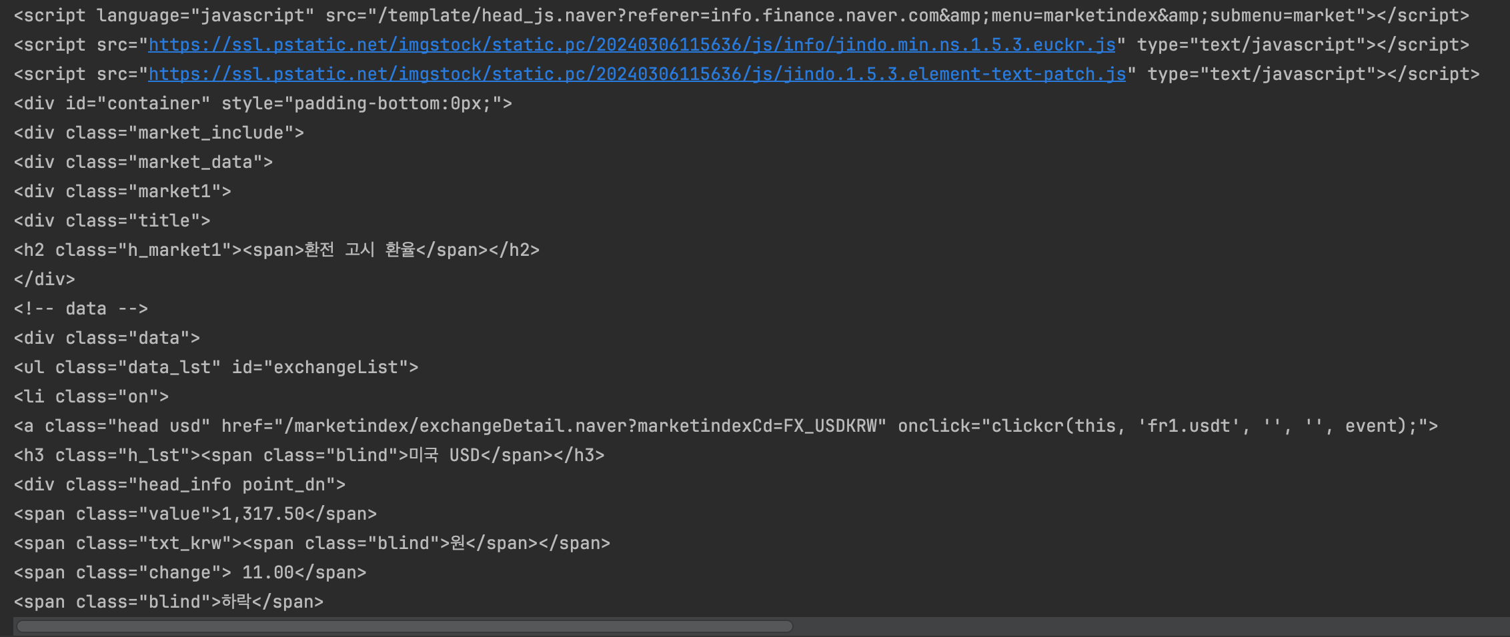1510x637 pixels.
Task: Click the head_js.naver script line
Action: pyautogui.click(x=742, y=15)
